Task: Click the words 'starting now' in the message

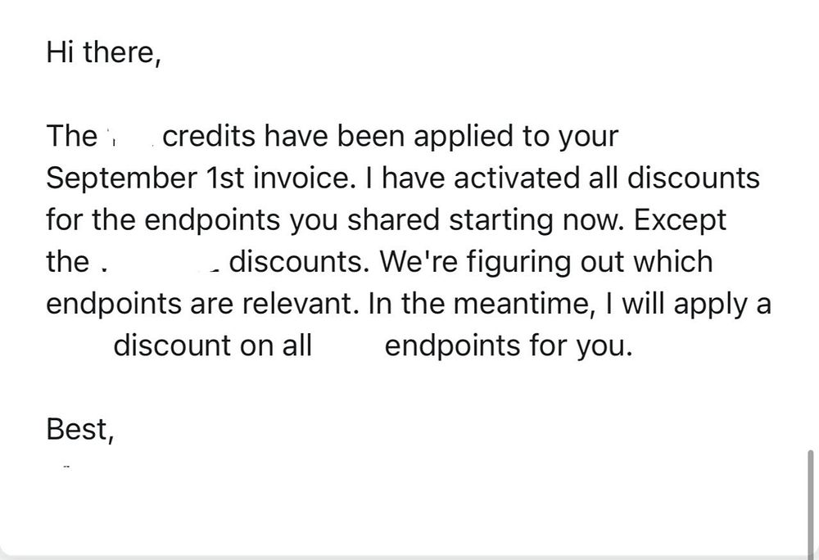Action: (x=536, y=221)
